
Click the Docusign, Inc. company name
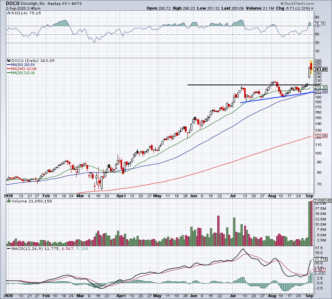point(33,3)
